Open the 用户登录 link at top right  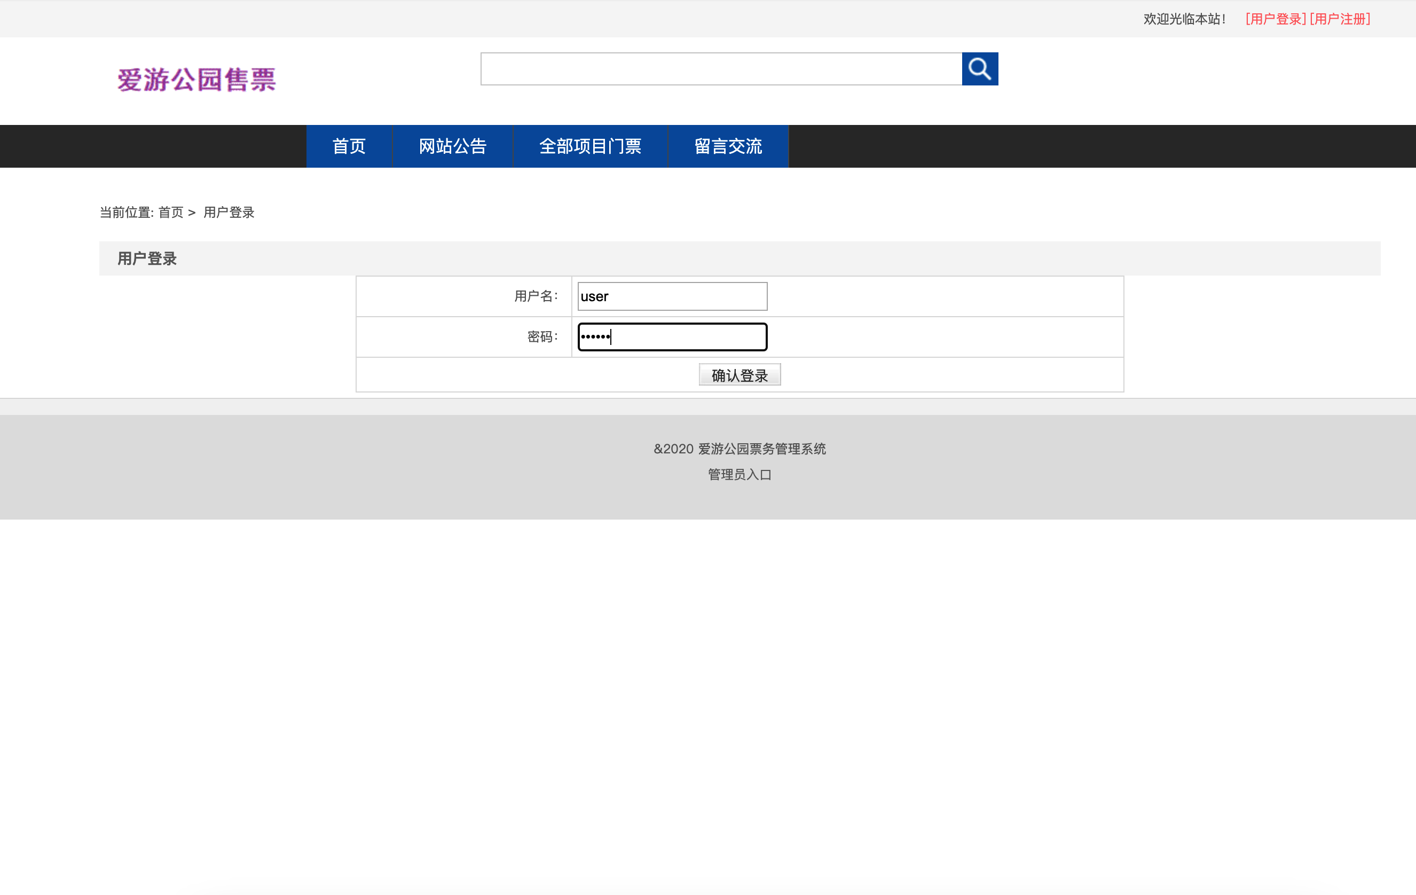1275,19
